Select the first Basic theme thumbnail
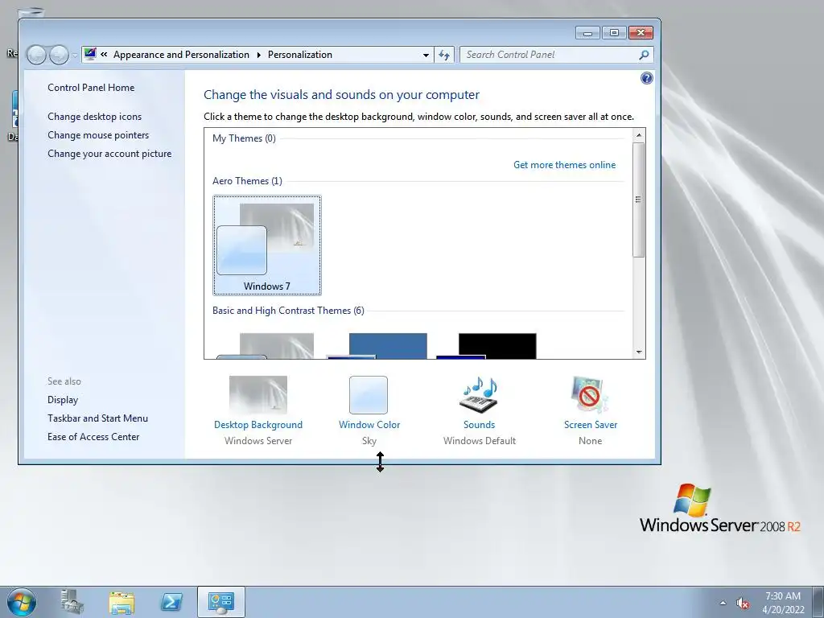This screenshot has height=618, width=824. click(267, 346)
